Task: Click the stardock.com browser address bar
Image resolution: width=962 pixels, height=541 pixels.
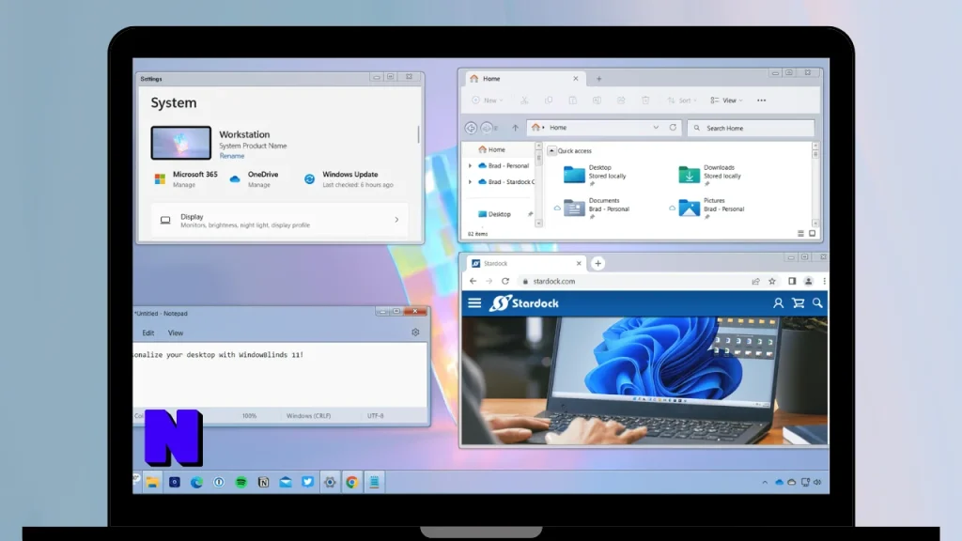Action: click(632, 281)
